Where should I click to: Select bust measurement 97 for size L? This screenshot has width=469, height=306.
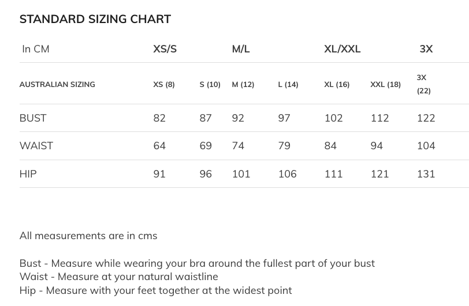click(x=284, y=118)
